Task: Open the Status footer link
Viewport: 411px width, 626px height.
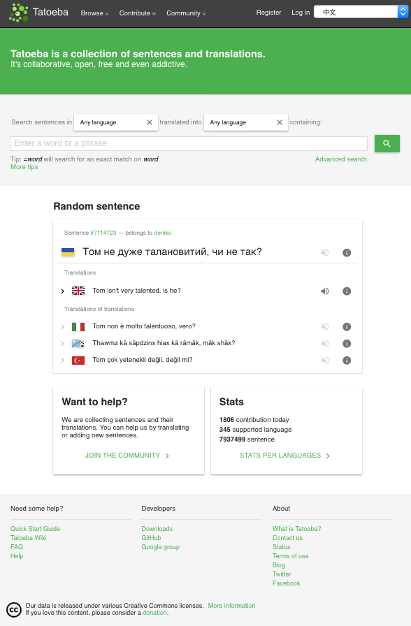Action: point(282,547)
